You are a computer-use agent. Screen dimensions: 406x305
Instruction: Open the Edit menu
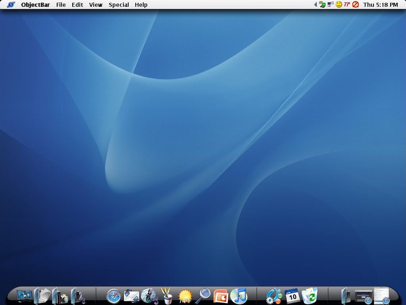(77, 5)
